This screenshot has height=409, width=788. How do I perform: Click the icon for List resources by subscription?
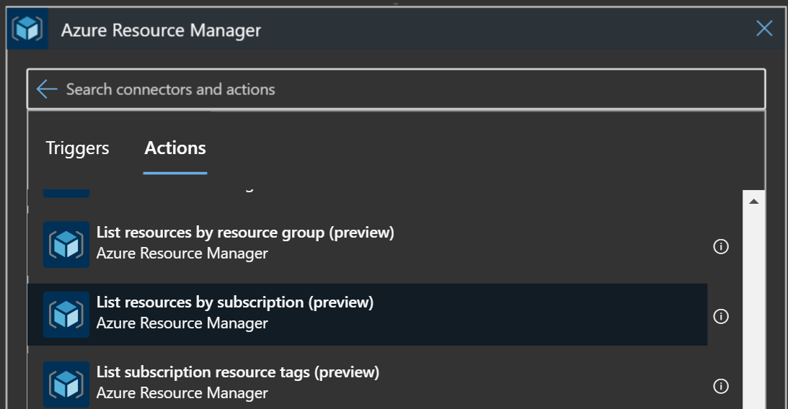tap(66, 314)
